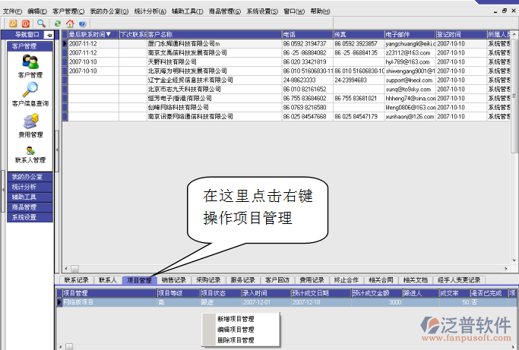Screen dimensions: 519x350
Task: Click the green refresh toolbar icon
Action: pos(59,24)
